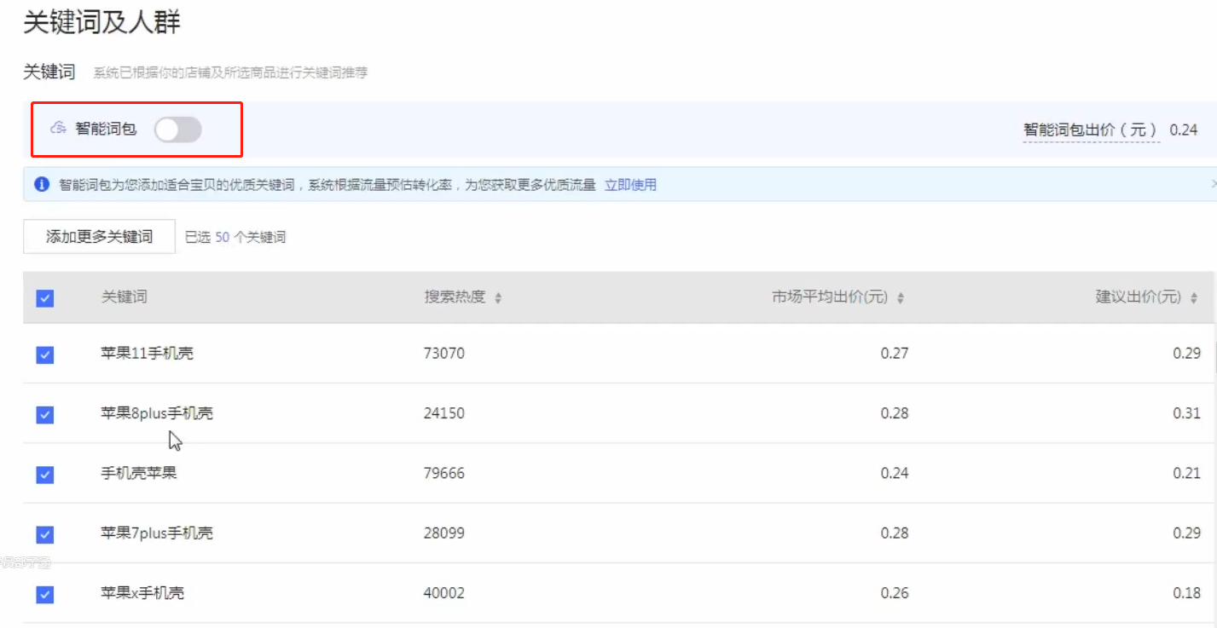
Task: Click the 已选 50 个关键词 count text
Action: (235, 238)
